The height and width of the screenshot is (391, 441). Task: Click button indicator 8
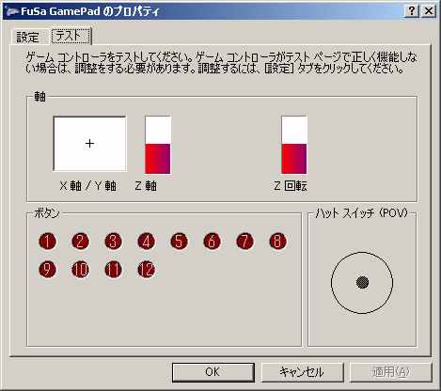click(278, 242)
